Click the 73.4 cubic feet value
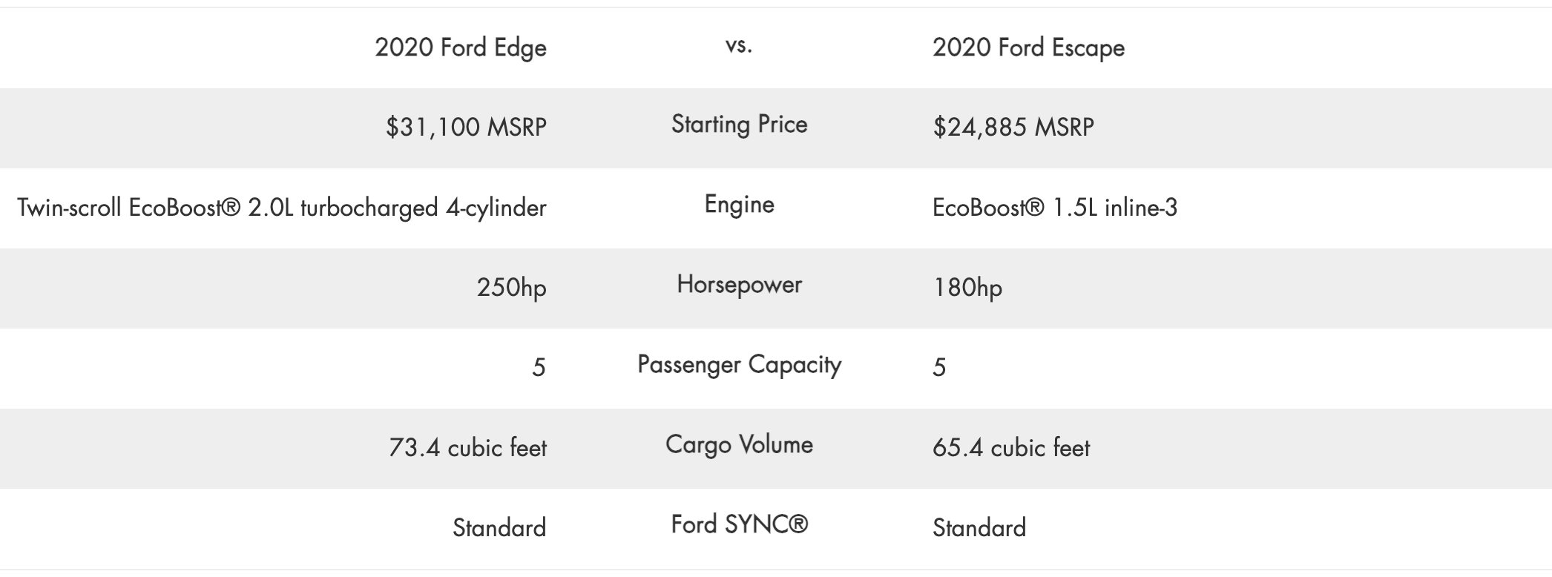 (x=467, y=448)
